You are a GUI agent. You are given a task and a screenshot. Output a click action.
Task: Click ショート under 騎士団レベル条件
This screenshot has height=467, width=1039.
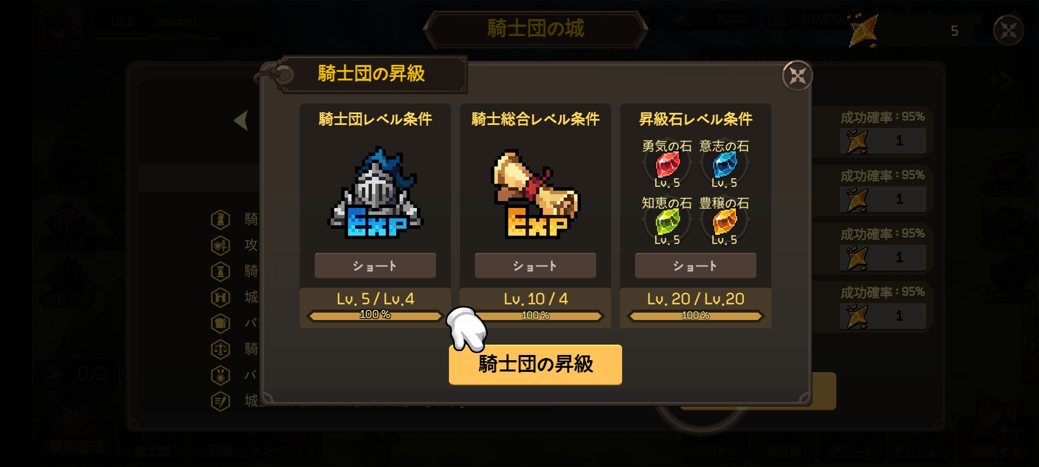tap(375, 265)
